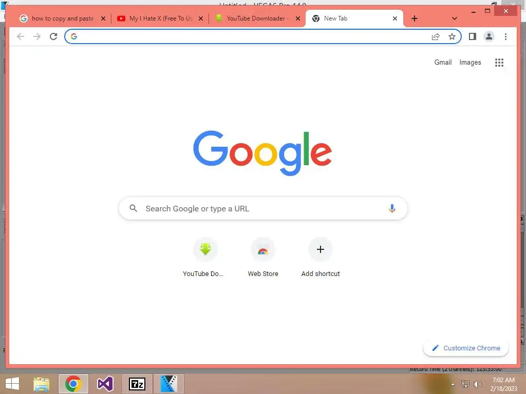Screen dimensions: 526x394
Task: Open the Web Store shortcut
Action: coord(263,258)
